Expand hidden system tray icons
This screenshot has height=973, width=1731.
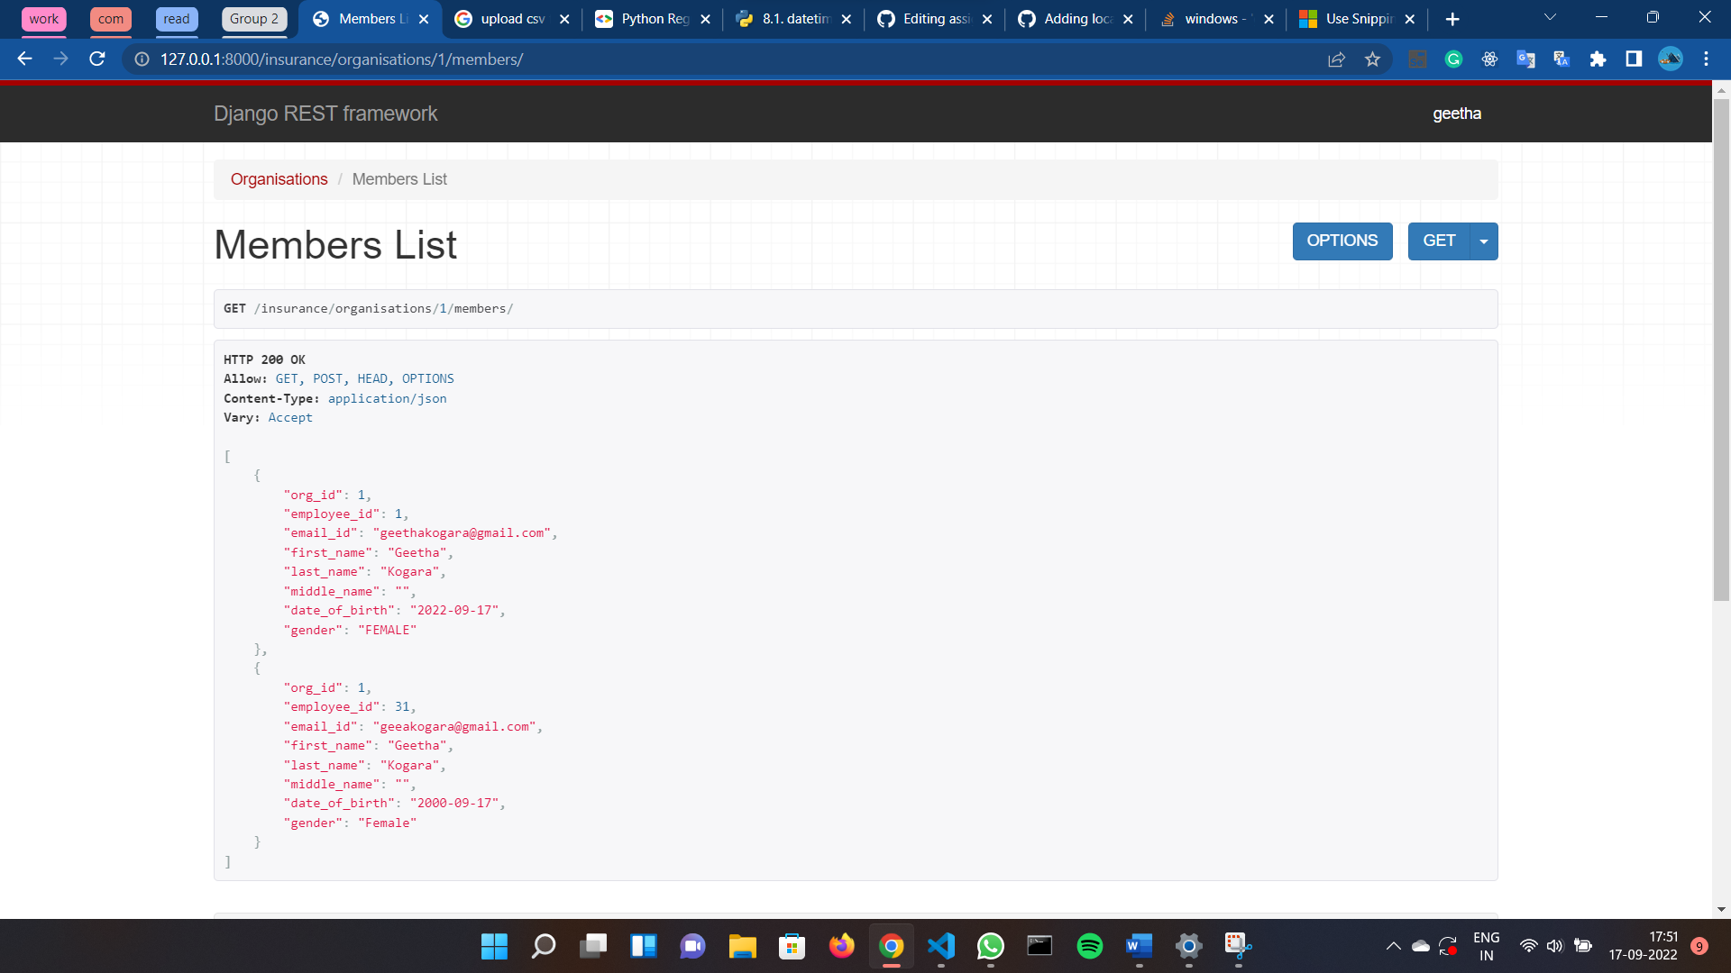[x=1392, y=946]
